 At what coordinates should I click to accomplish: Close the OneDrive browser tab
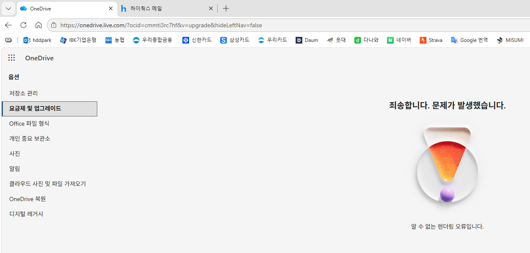tap(111, 8)
